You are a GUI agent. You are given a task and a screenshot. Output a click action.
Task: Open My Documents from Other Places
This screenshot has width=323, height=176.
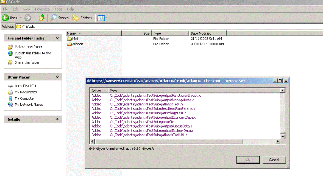[25, 92]
